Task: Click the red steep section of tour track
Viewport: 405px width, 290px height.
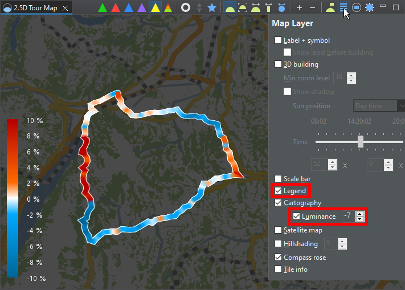Action: pos(85,168)
